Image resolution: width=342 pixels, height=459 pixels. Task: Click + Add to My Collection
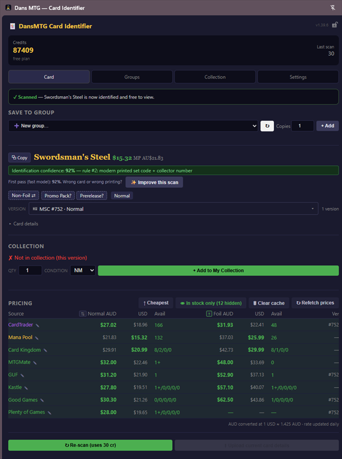click(x=218, y=270)
